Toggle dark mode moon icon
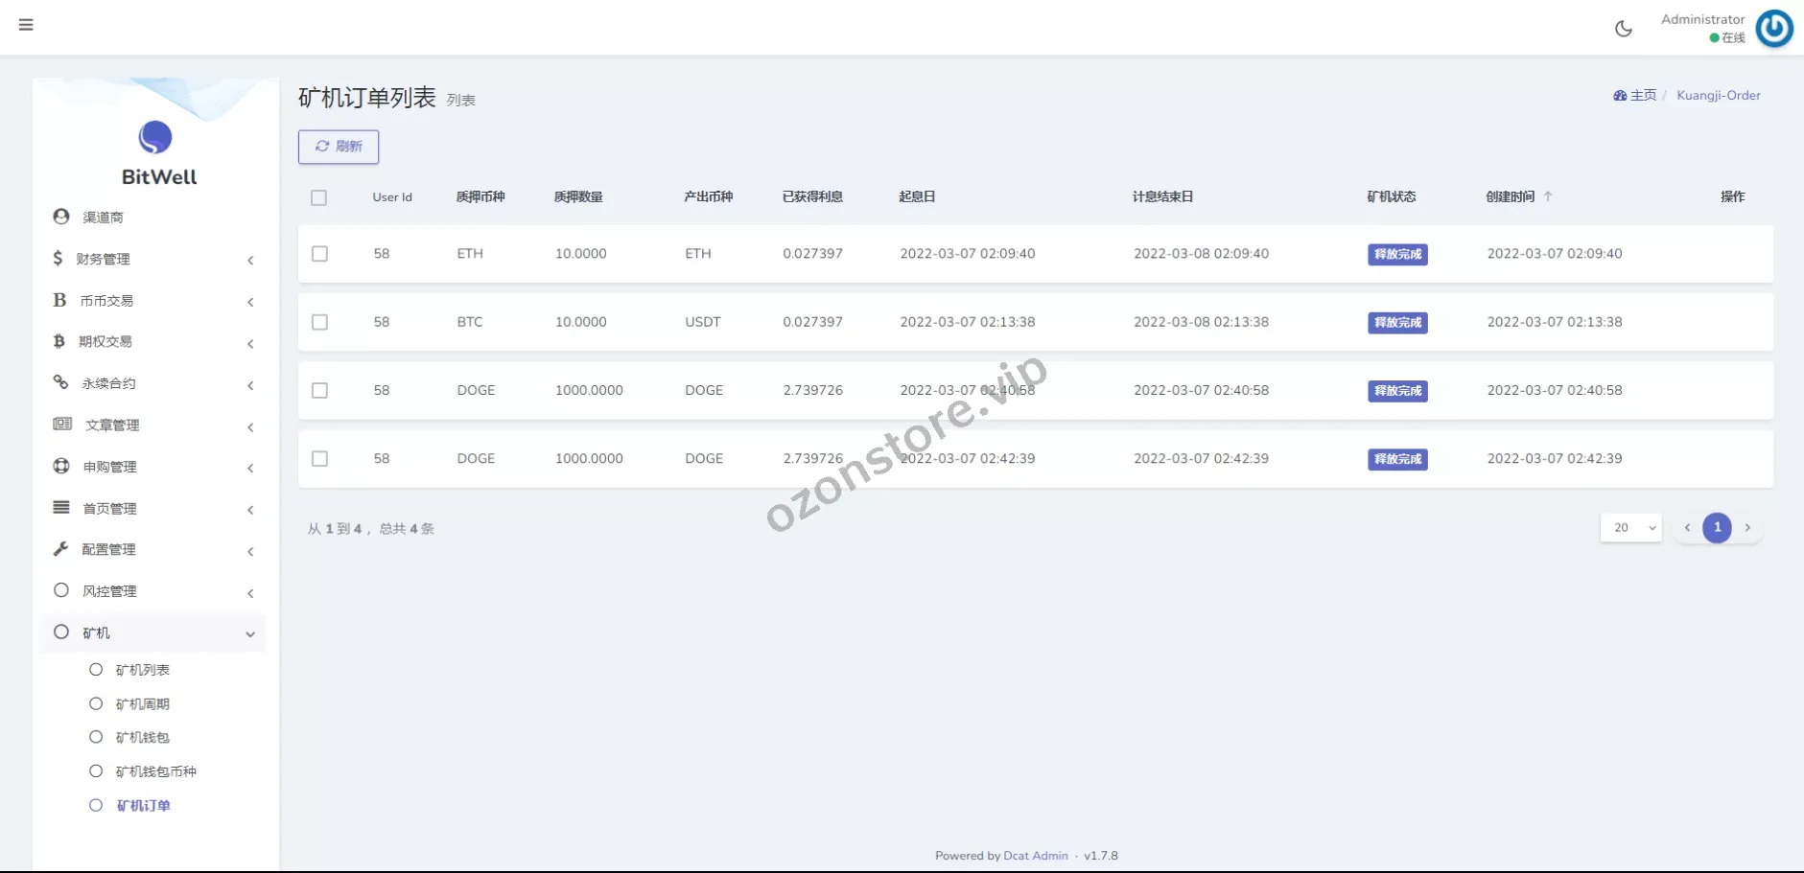This screenshot has width=1804, height=873. point(1623,29)
